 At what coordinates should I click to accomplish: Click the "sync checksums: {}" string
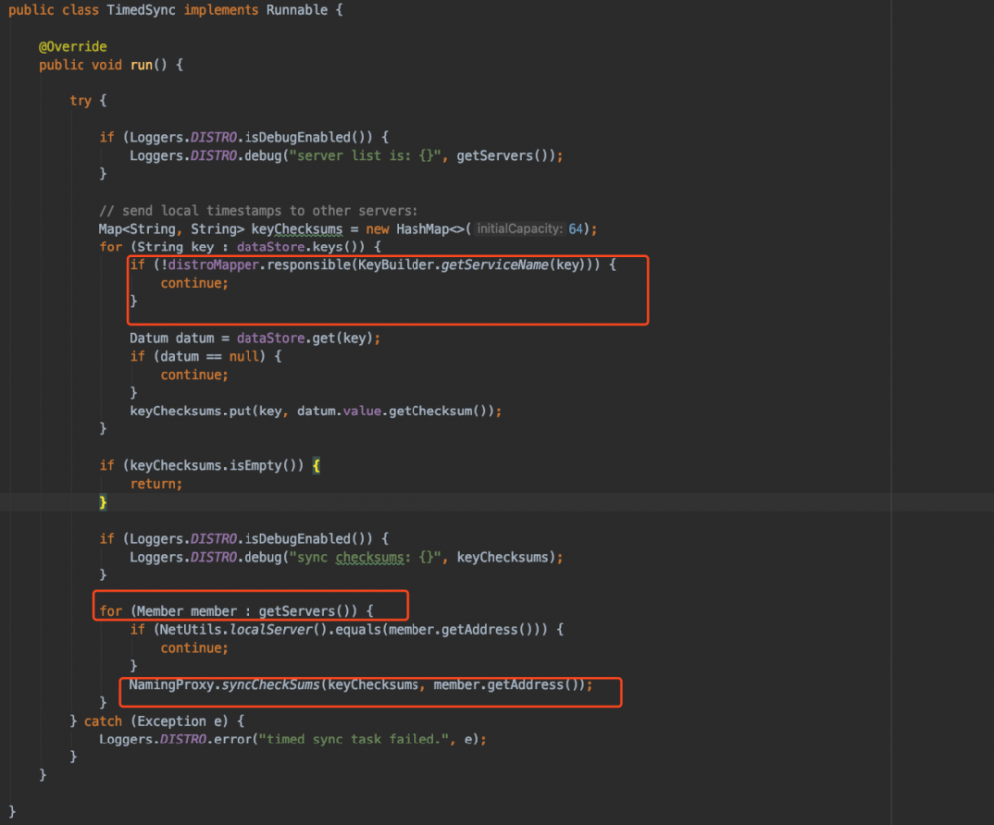click(365, 558)
